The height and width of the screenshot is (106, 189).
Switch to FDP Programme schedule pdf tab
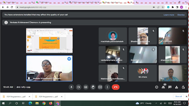[x=84, y=2]
